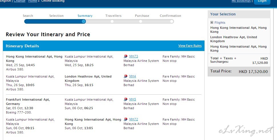Click the Change language link

19,1
